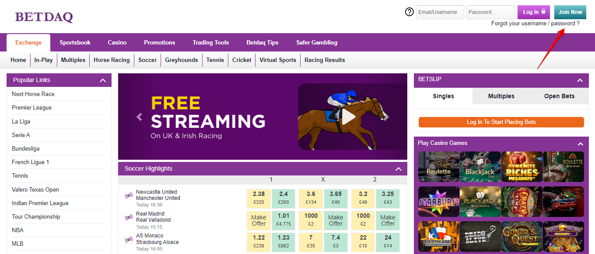Switch betslip to Multiples tab
Viewport: 595px width, 254px height.
click(x=501, y=96)
